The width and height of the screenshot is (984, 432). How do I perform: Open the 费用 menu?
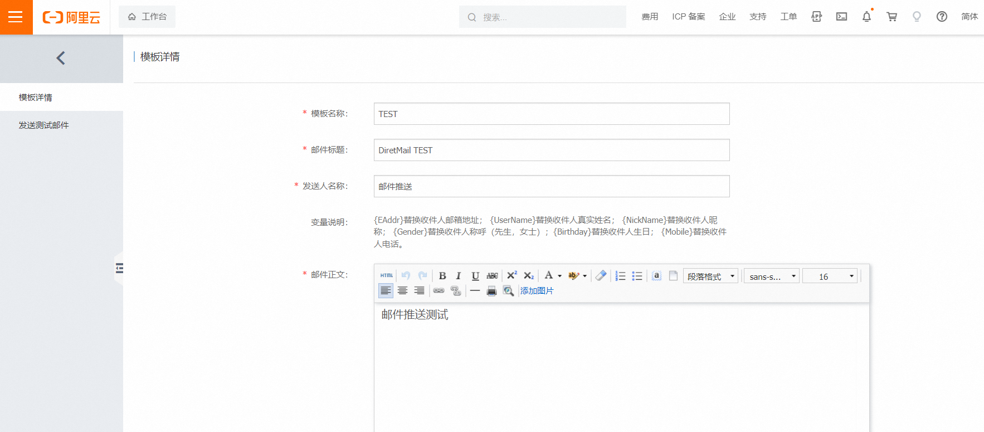pyautogui.click(x=650, y=17)
